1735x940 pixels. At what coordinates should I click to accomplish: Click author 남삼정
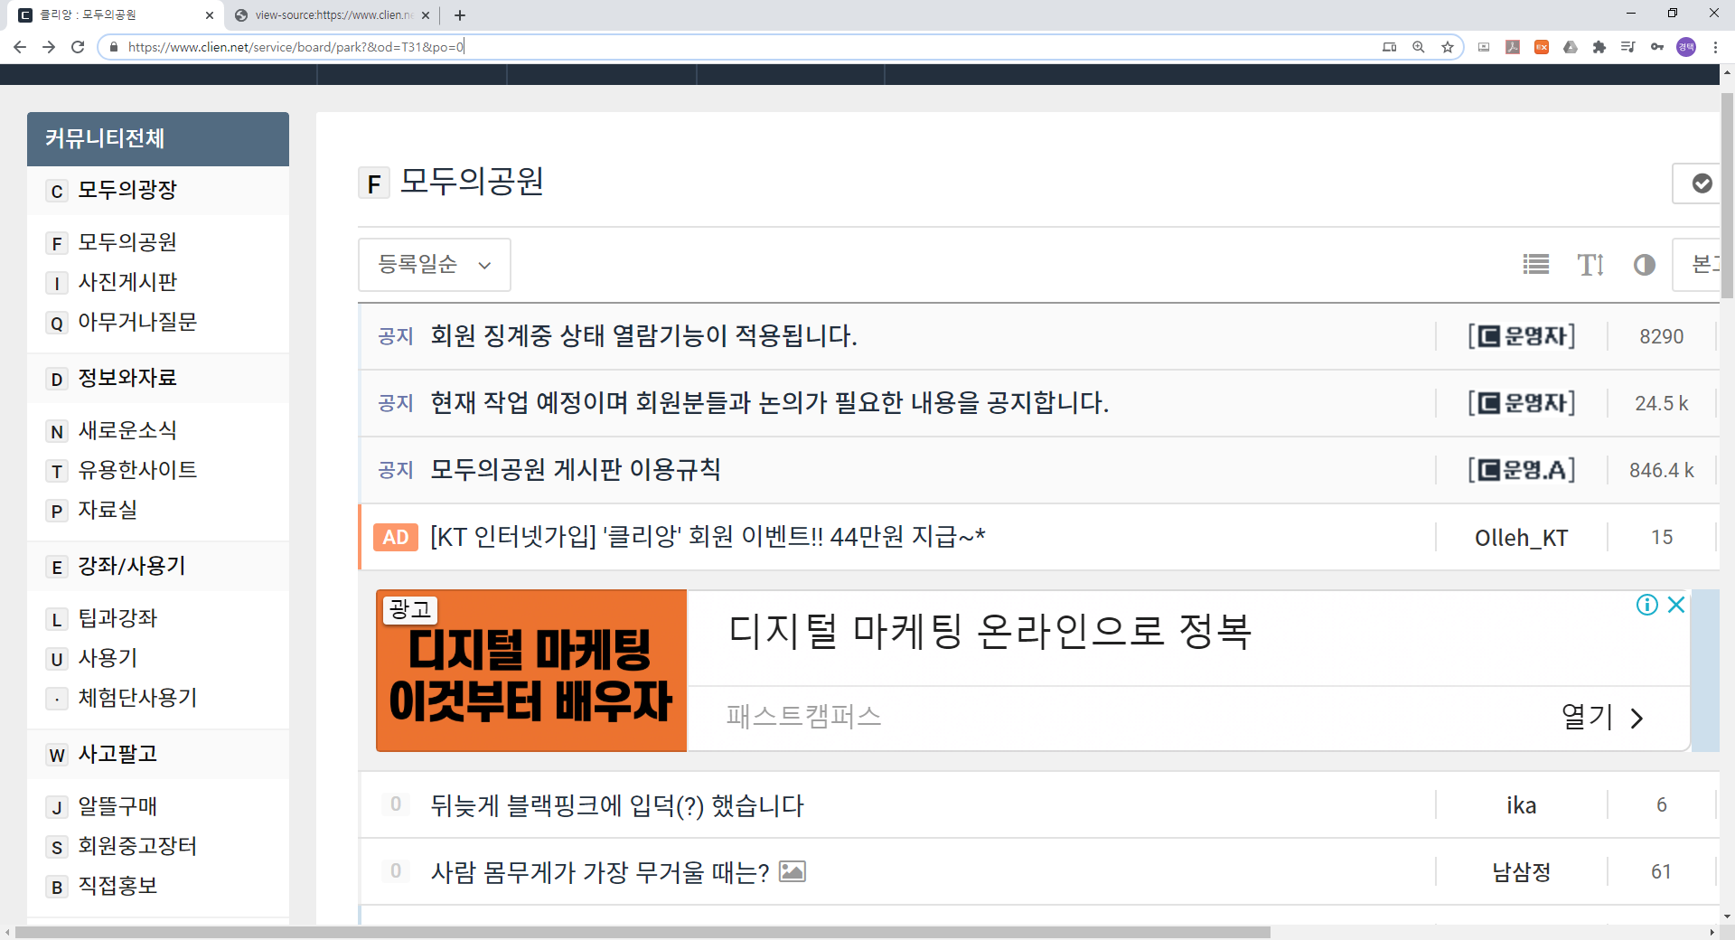[x=1522, y=872]
